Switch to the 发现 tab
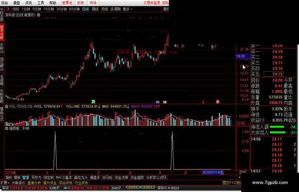Image resolution: width=299 pixels, height=192 pixels. (80, 3)
